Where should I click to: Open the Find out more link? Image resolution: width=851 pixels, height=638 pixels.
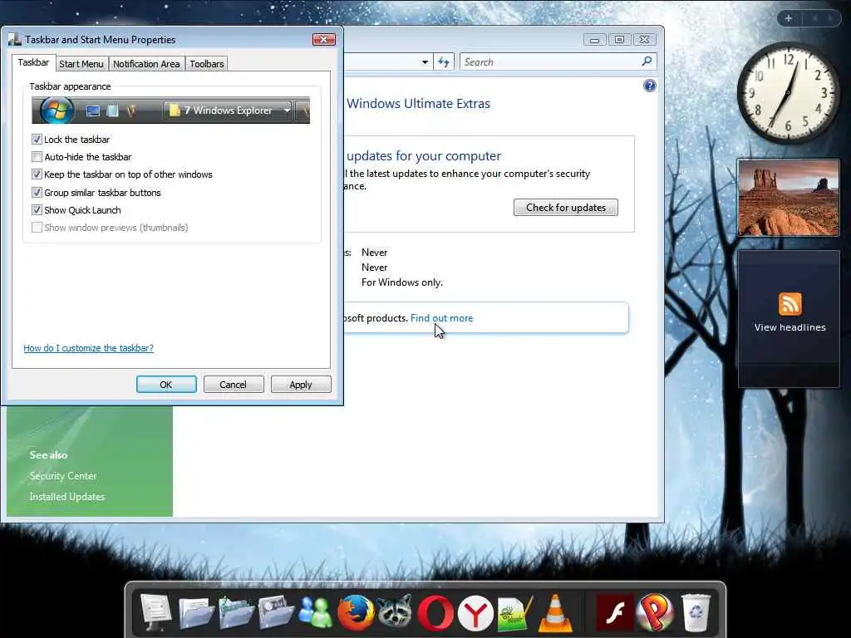click(x=441, y=318)
